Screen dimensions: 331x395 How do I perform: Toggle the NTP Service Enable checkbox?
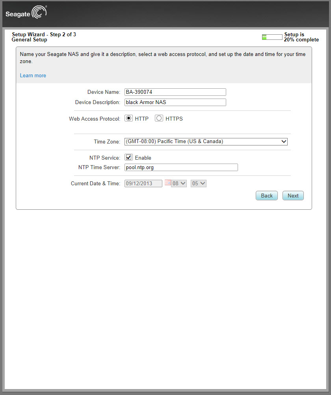(129, 157)
